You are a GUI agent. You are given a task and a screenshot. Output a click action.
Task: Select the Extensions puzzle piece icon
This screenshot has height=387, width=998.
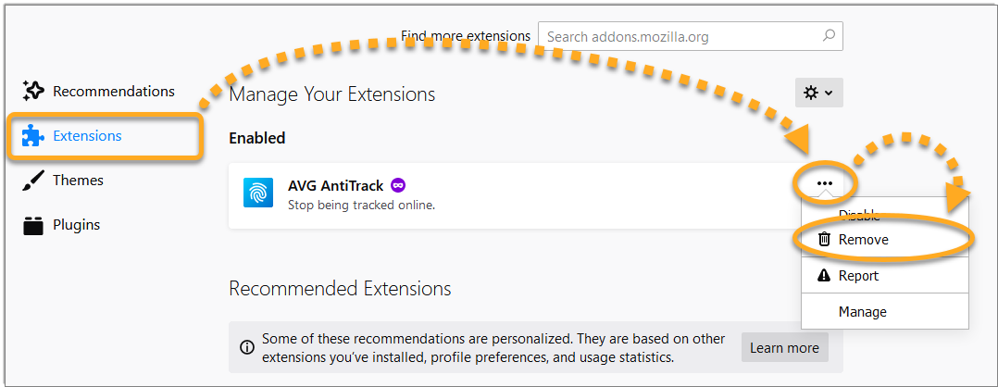point(32,135)
